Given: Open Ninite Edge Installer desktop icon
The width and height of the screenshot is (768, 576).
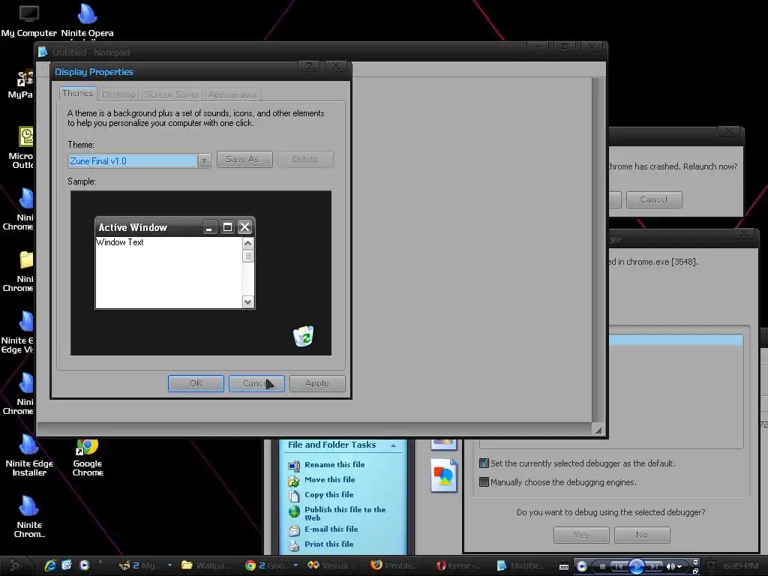Looking at the screenshot, I should coord(29,455).
